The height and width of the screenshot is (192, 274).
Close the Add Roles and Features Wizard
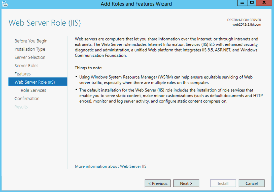264,3
